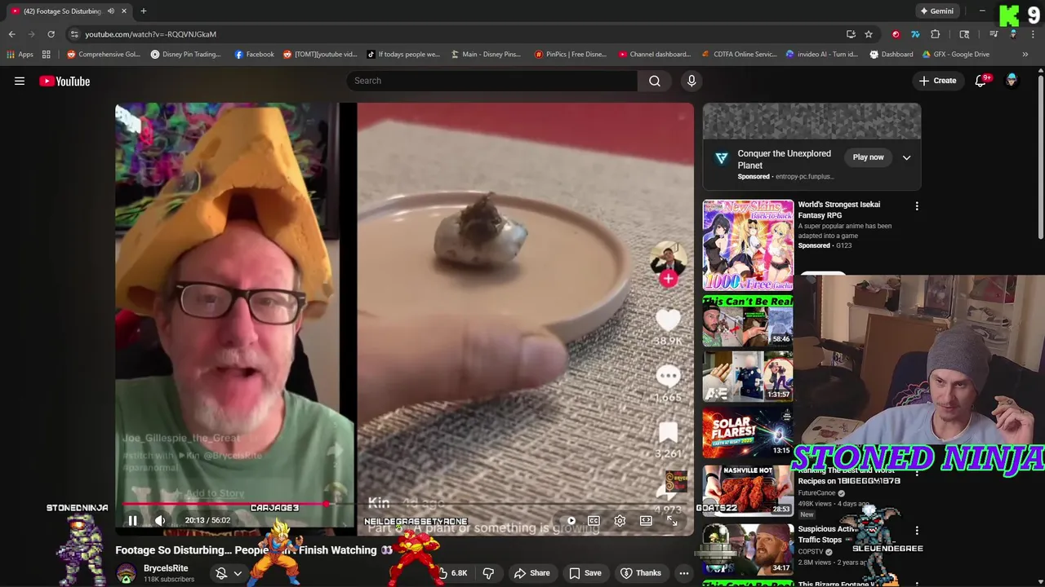Click Play now on the sponsored ad
This screenshot has width=1045, height=587.
(x=868, y=157)
